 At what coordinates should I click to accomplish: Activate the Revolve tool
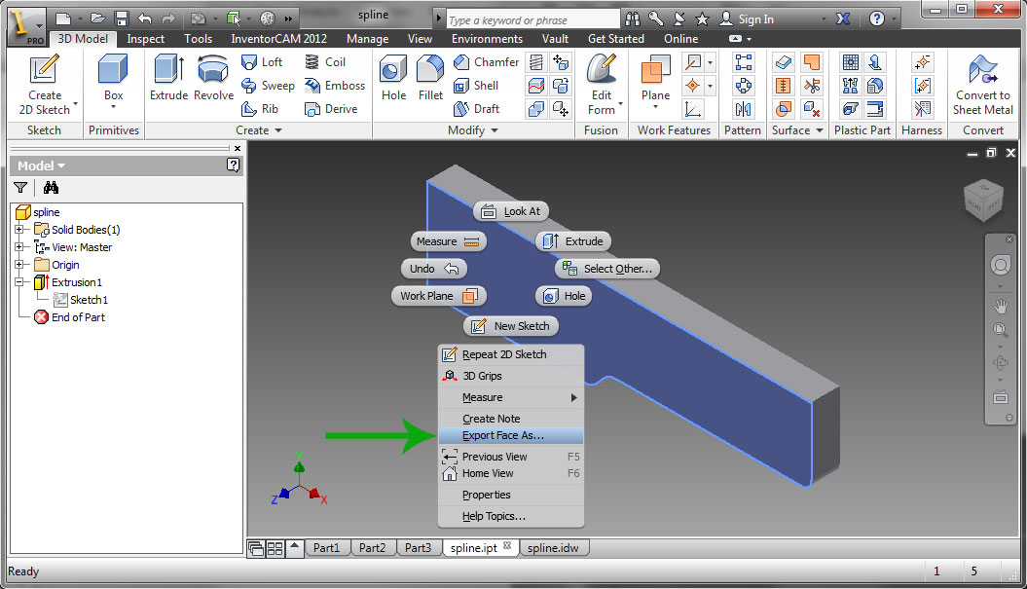[x=213, y=78]
